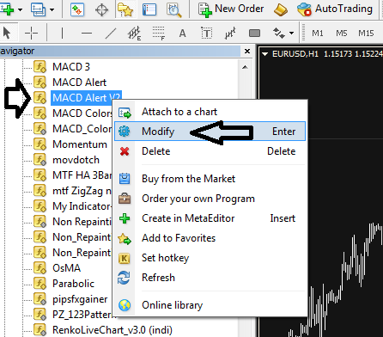The height and width of the screenshot is (337, 383).
Task: Select the rectangle shape tool
Action: tap(254, 34)
